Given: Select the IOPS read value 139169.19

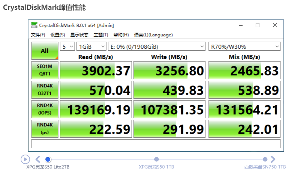Looking at the screenshot, I should [x=96, y=109].
